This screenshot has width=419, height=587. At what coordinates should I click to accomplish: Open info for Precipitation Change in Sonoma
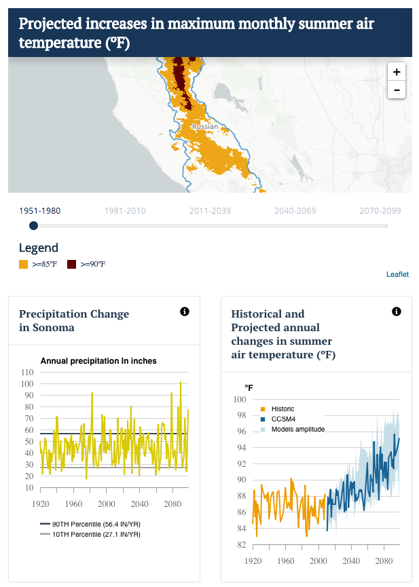185,311
